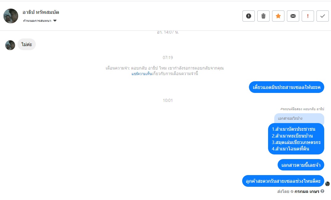Expand the กำหนดการสนทนา dropdown arrow
Image resolution: width=331 pixels, height=200 pixels.
[x=55, y=21]
